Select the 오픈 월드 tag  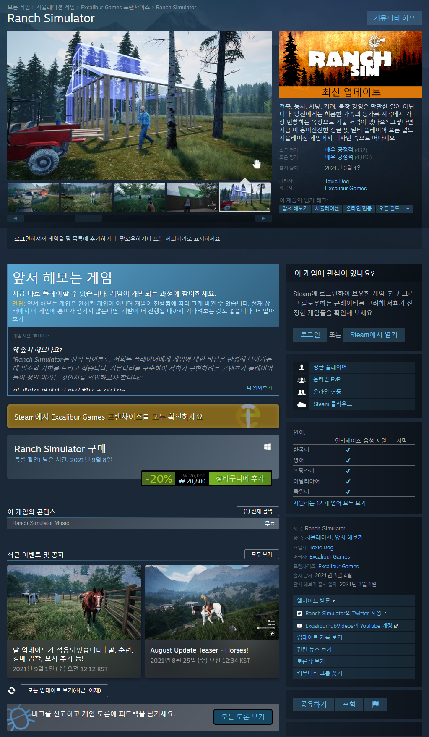[389, 209]
